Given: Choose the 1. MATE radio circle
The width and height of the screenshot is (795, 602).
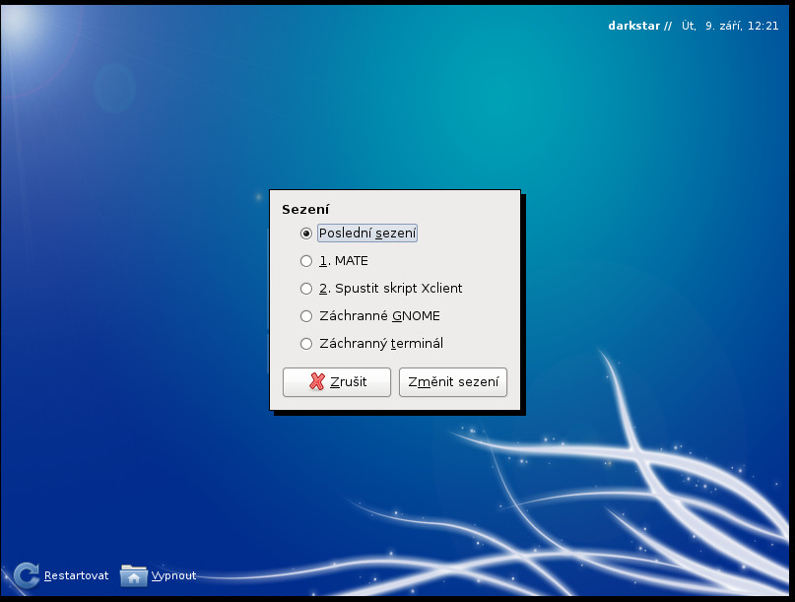Looking at the screenshot, I should [305, 261].
